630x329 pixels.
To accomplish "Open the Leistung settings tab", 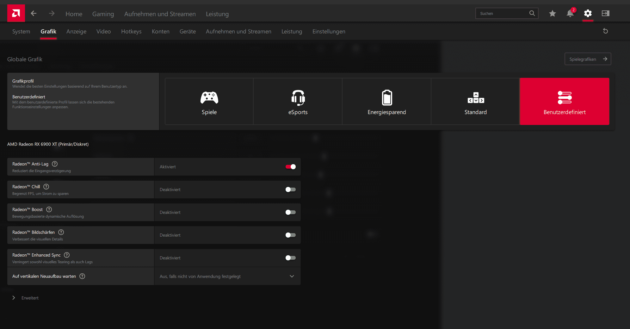I will coord(292,31).
